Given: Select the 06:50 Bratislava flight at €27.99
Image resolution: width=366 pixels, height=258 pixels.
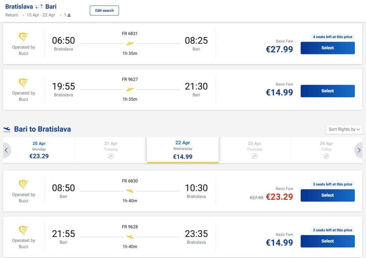Looking at the screenshot, I should click(x=328, y=48).
